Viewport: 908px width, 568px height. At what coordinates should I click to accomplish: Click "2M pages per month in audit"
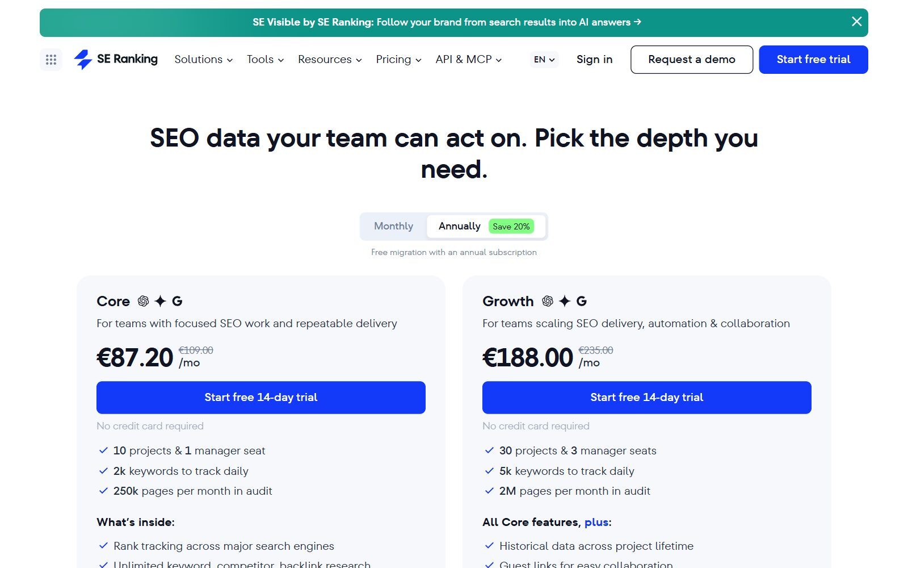click(575, 491)
